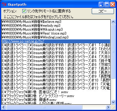
Task: Click the vertical scrollbar down arrow
Action: point(113,102)
